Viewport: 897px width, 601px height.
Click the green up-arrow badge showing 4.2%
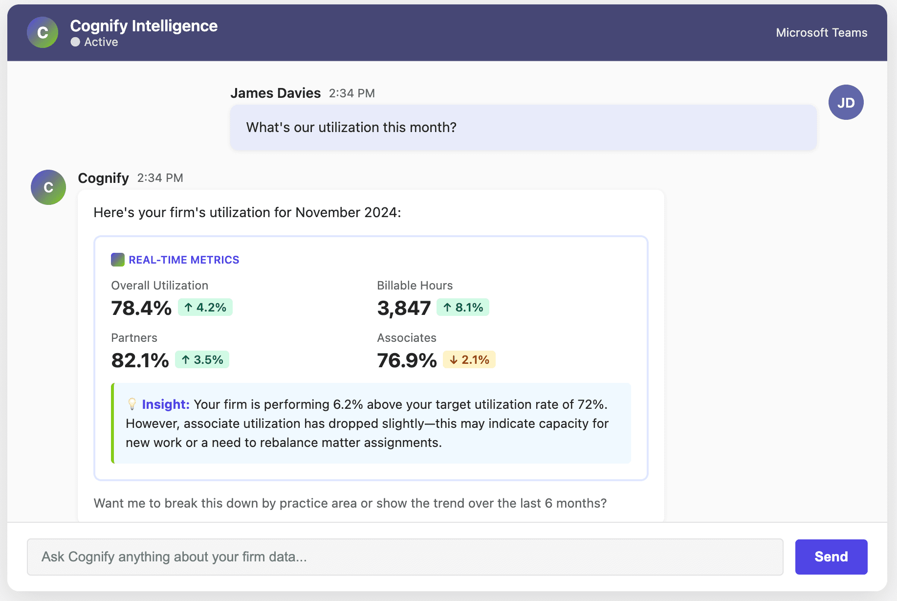(x=205, y=307)
